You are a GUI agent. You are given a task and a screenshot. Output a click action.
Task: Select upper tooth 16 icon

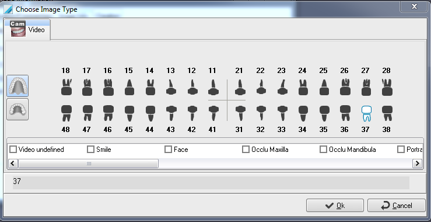[x=108, y=87]
